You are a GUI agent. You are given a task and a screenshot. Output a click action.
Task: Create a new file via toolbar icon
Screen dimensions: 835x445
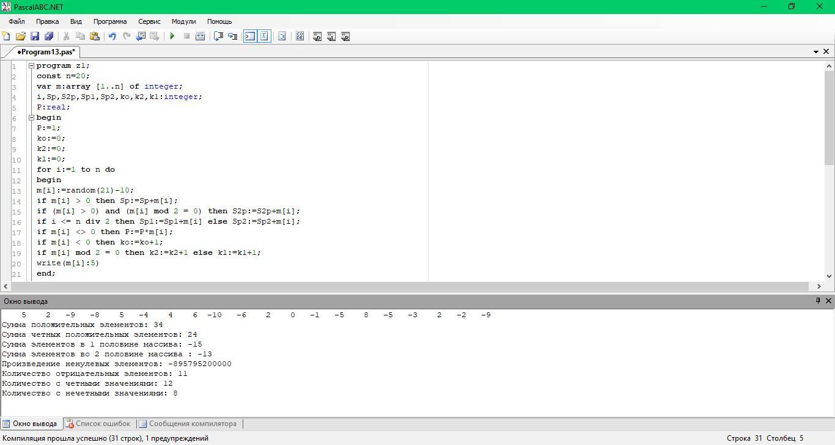click(x=6, y=37)
